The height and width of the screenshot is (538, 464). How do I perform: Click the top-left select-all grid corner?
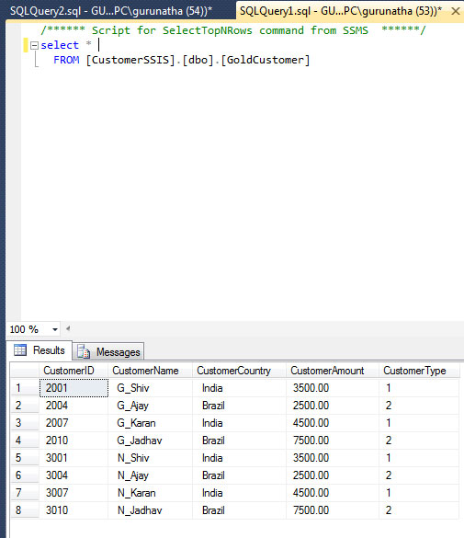24,371
